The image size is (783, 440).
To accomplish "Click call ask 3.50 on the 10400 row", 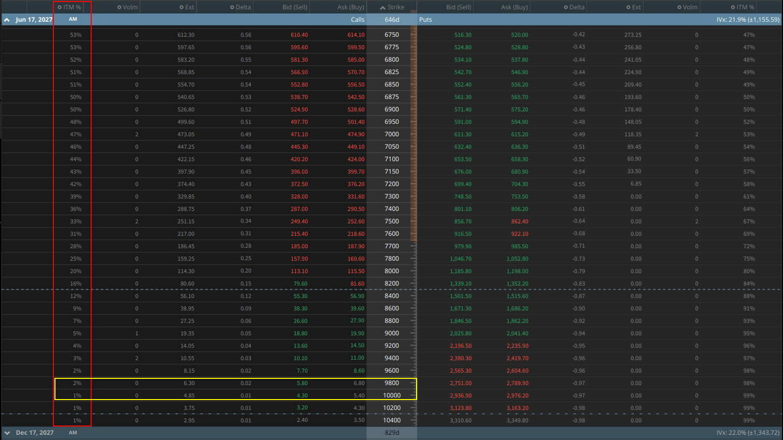I will (x=359, y=420).
